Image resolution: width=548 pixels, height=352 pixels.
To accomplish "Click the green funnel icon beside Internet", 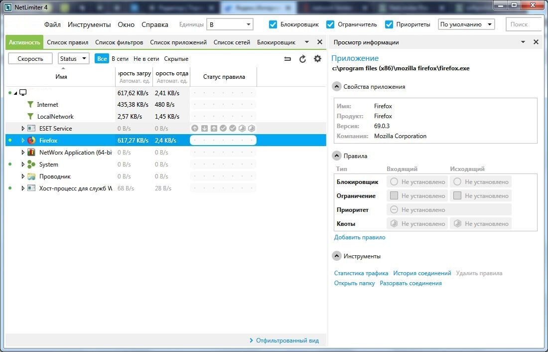I will tap(30, 105).
